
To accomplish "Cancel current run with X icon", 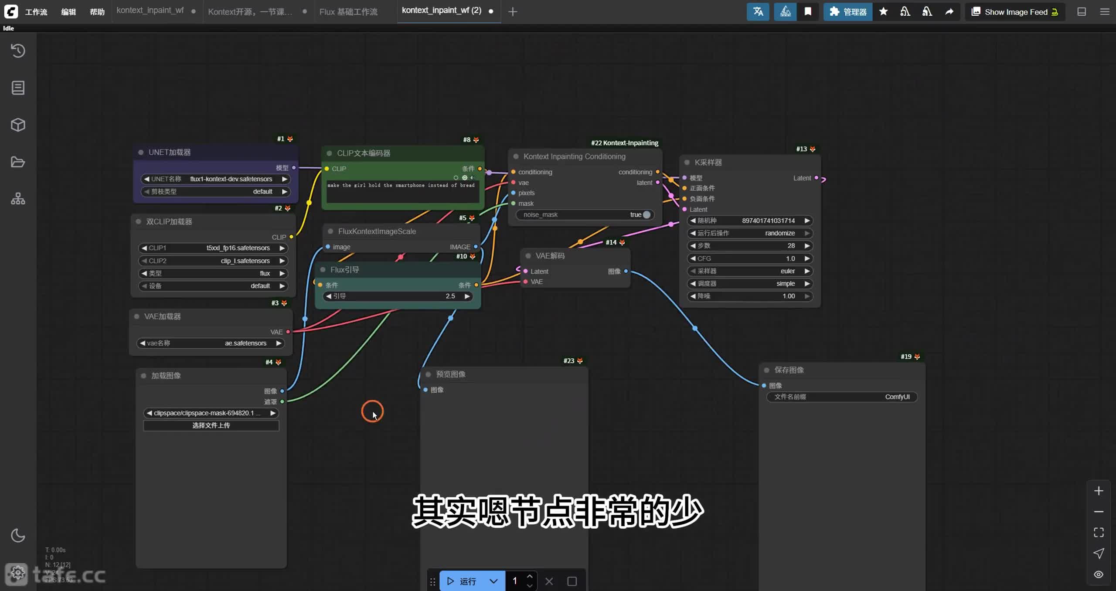I will [549, 581].
